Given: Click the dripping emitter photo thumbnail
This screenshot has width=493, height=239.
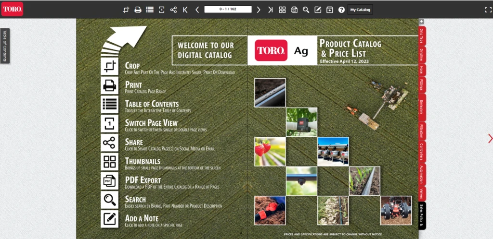Looking at the screenshot, I should [x=301, y=181].
